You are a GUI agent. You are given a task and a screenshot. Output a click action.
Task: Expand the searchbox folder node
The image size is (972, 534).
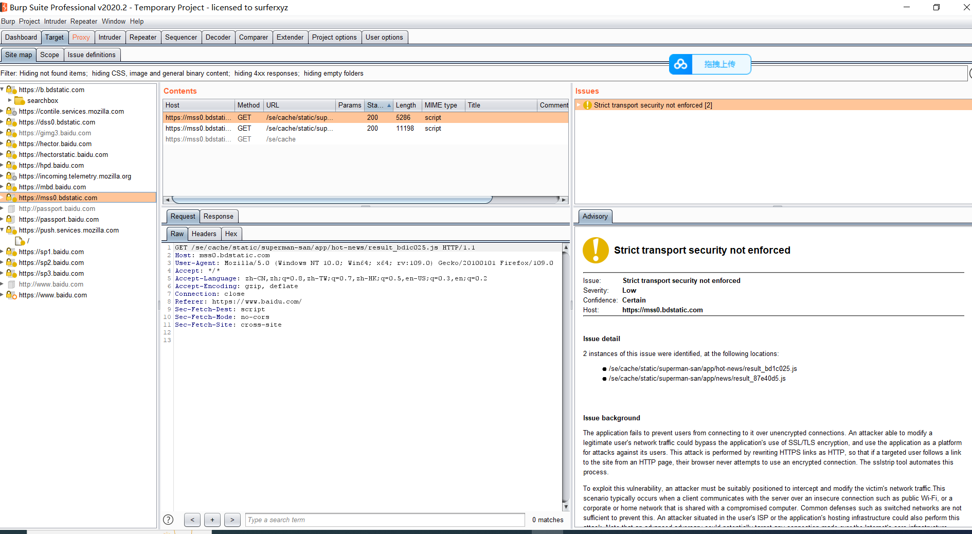pos(10,100)
